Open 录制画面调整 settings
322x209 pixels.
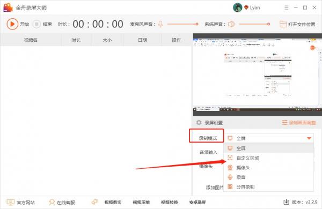(x=299, y=123)
